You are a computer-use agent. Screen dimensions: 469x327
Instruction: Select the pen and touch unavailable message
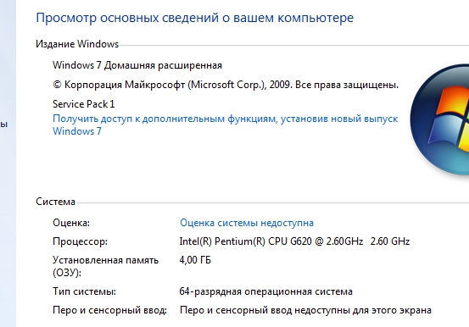(x=305, y=310)
